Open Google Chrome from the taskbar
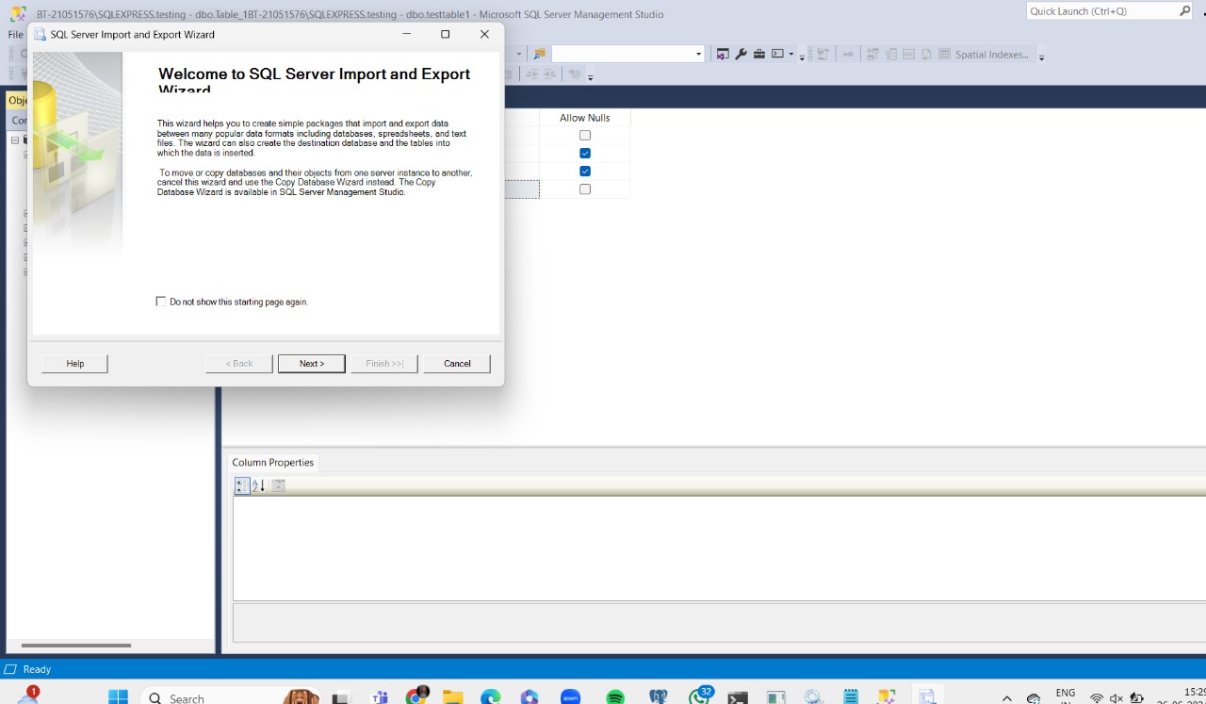This screenshot has height=704, width=1206. click(x=416, y=697)
